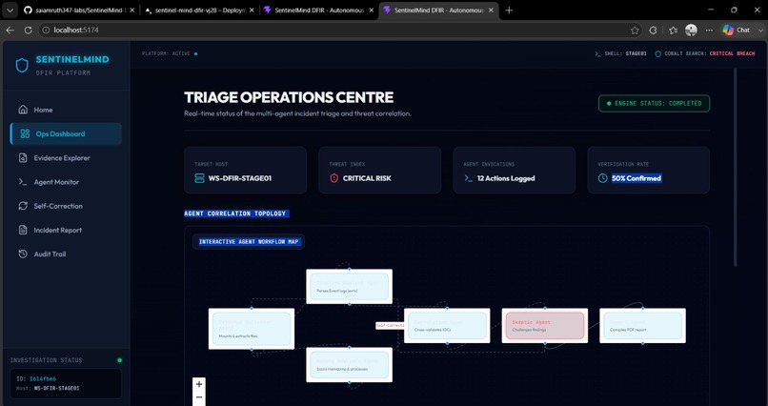Go to Agent Monitor section

tap(66, 182)
